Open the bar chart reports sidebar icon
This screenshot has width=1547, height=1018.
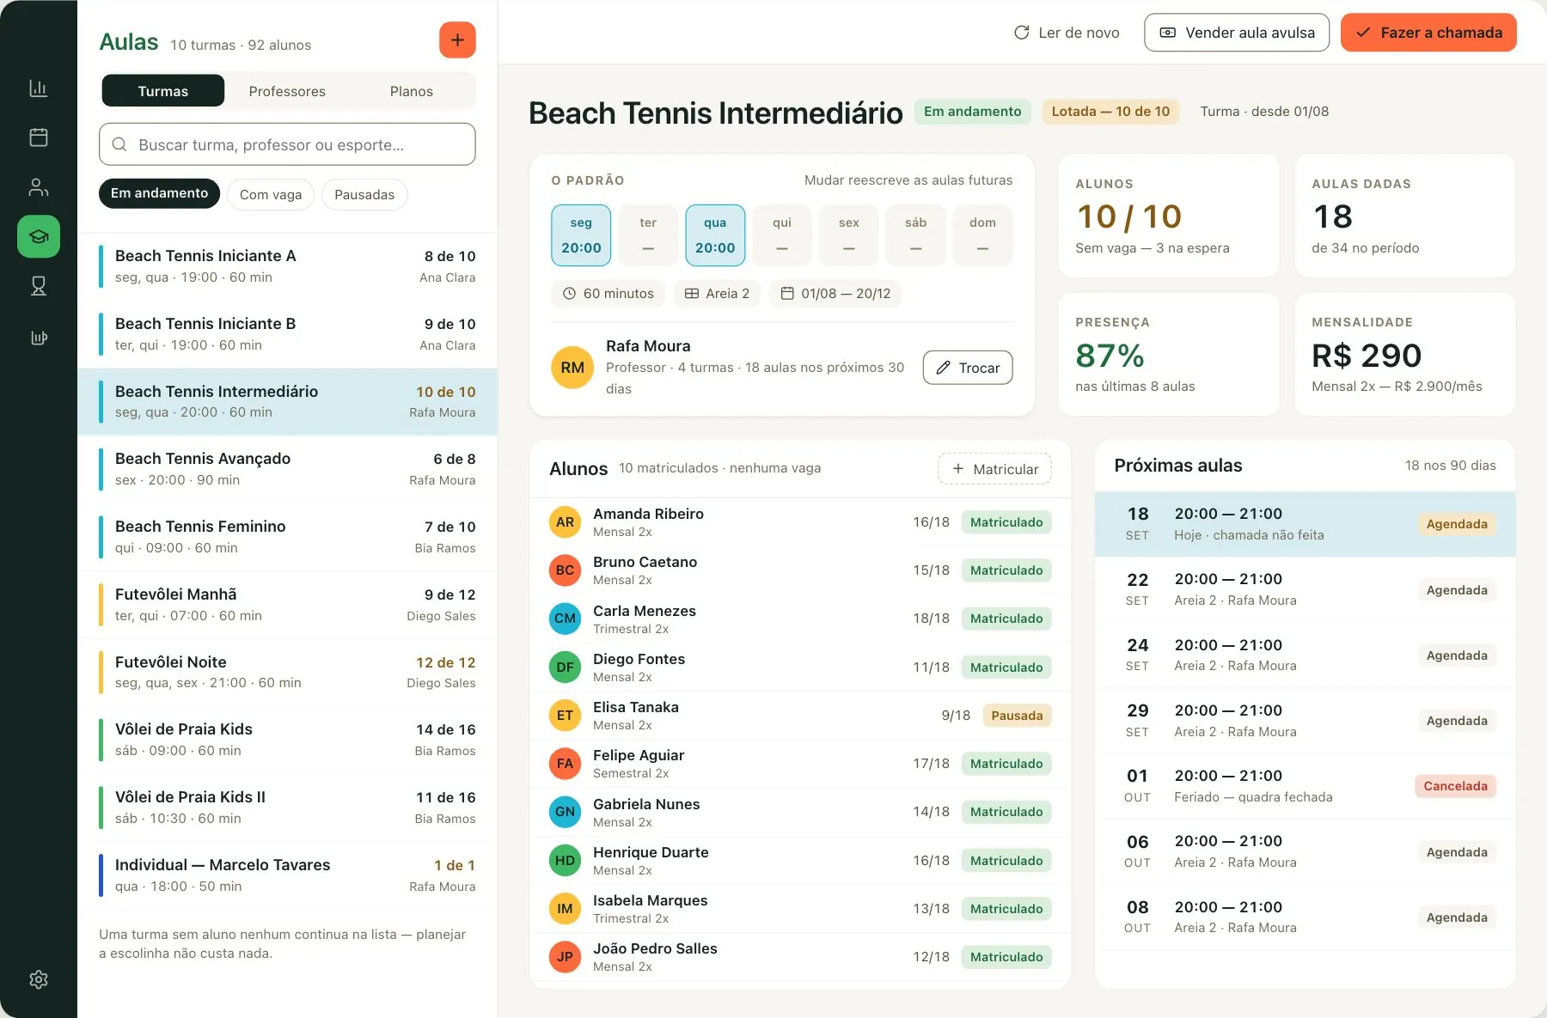click(39, 88)
